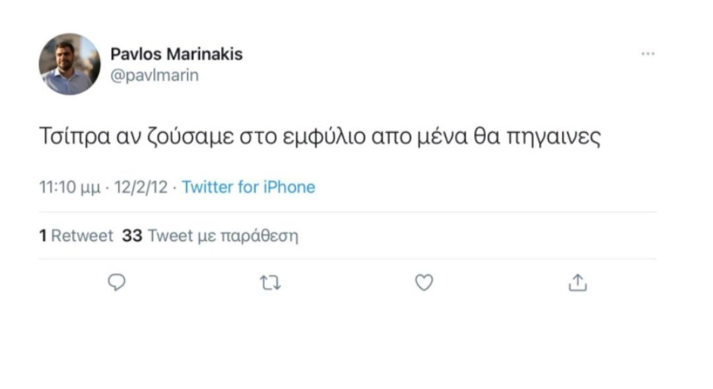713x389 pixels.
Task: Retweet using the arrows icon
Action: pyautogui.click(x=270, y=283)
